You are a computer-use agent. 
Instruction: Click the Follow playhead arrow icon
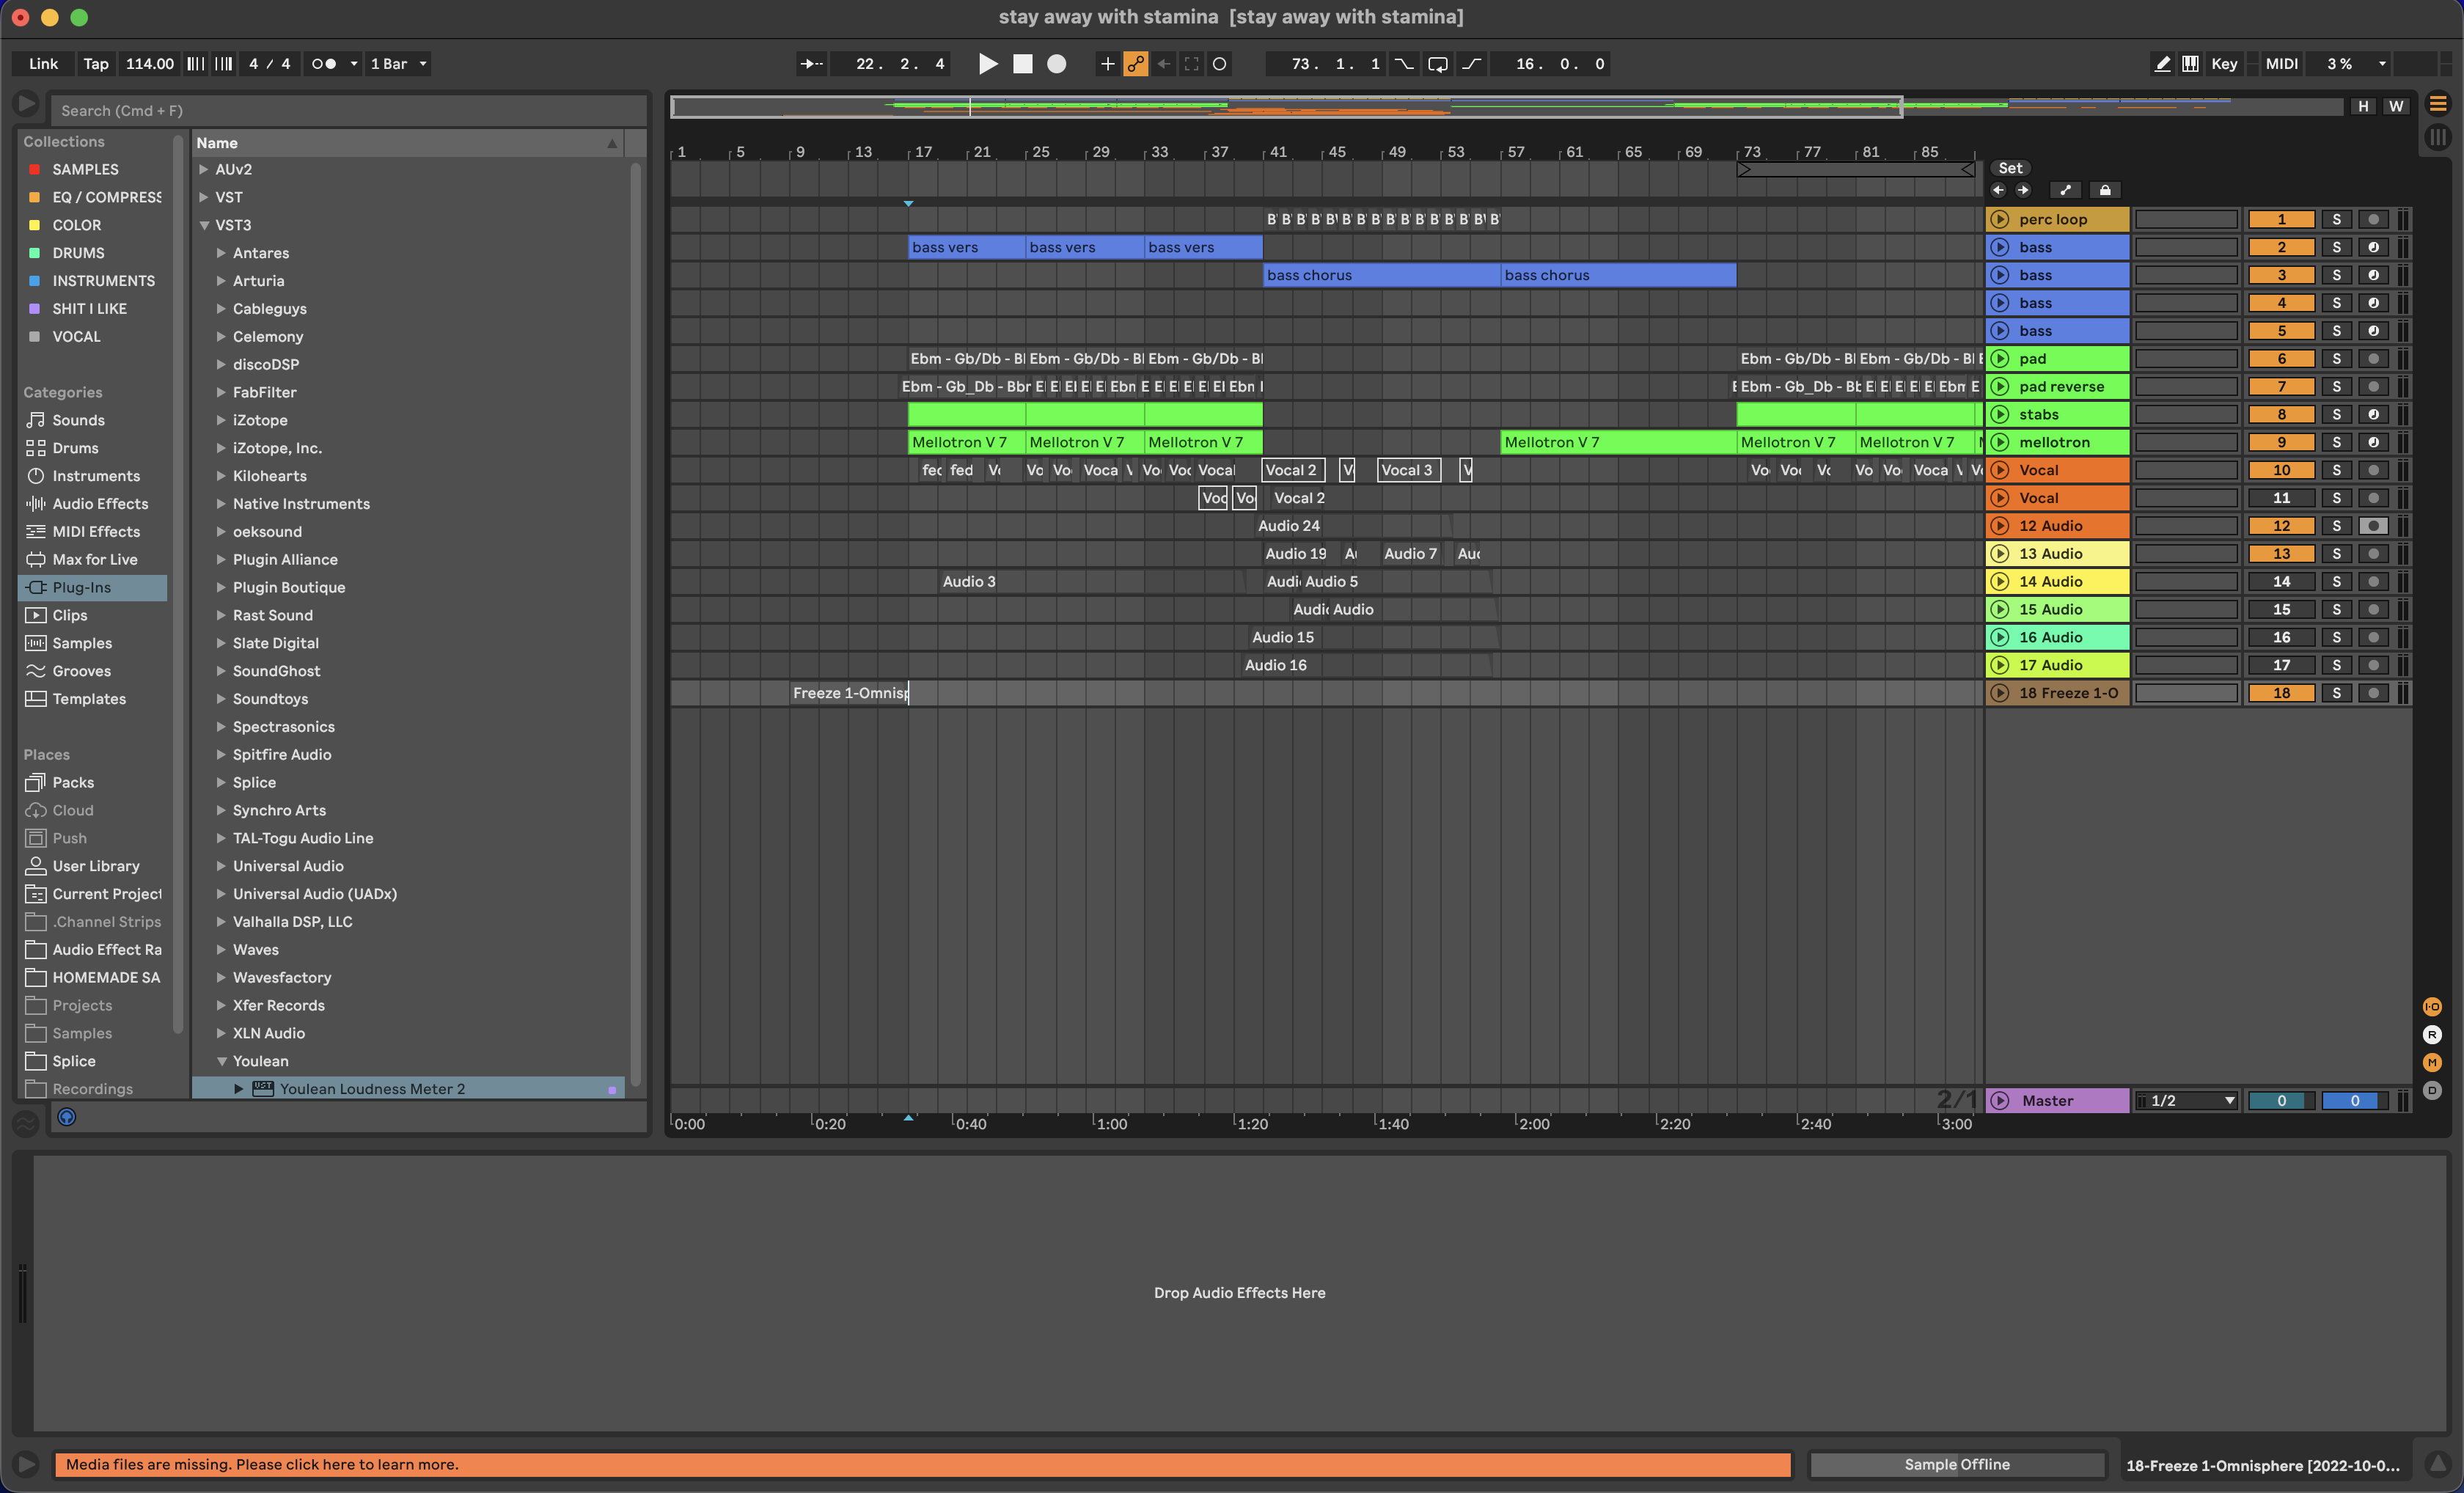click(x=812, y=63)
